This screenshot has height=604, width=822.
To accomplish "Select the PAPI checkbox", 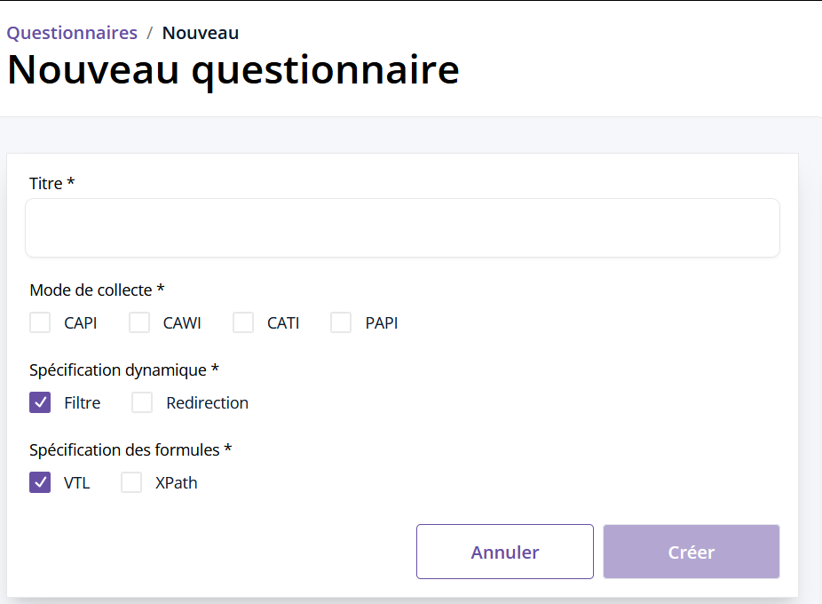I will tap(341, 322).
